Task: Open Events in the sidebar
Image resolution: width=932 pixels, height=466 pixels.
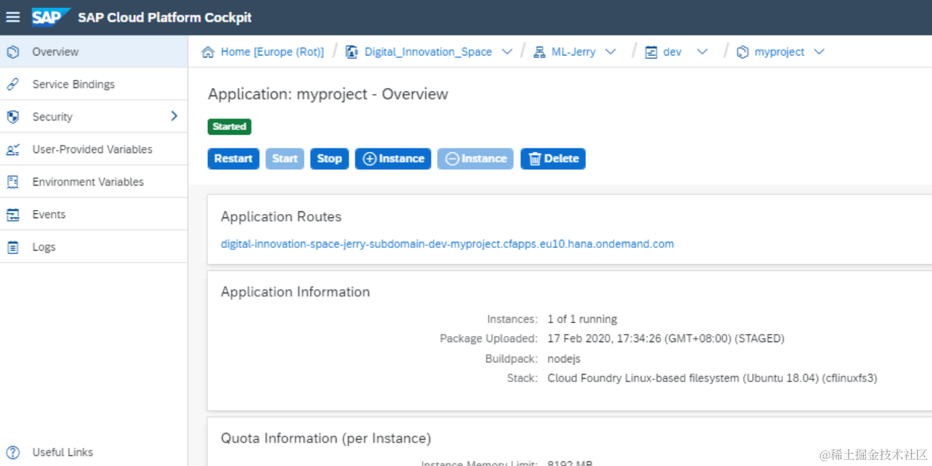Action: [93, 214]
